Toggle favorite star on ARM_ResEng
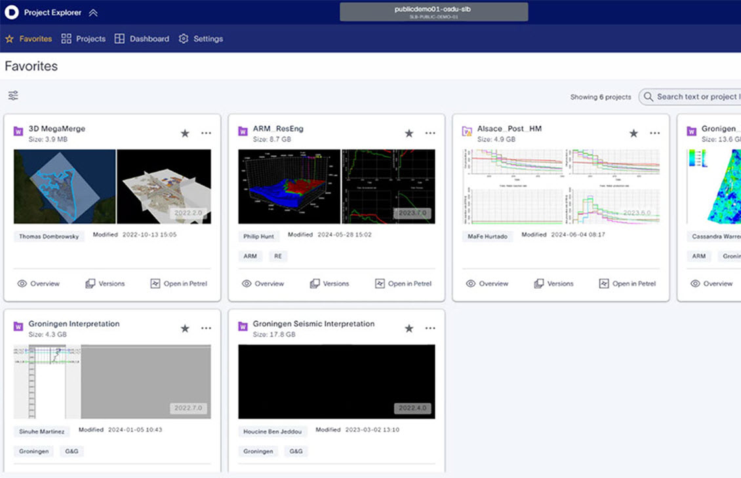Screen dimensions: 741x478 point(409,133)
